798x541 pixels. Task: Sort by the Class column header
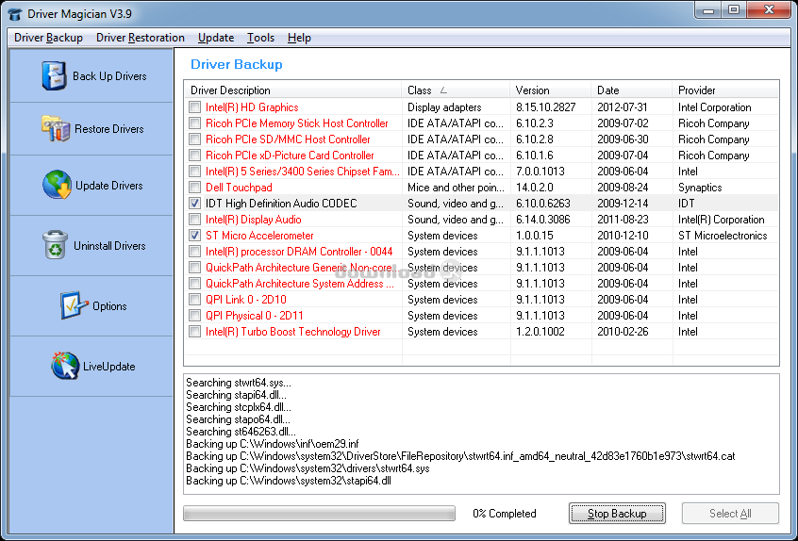456,90
